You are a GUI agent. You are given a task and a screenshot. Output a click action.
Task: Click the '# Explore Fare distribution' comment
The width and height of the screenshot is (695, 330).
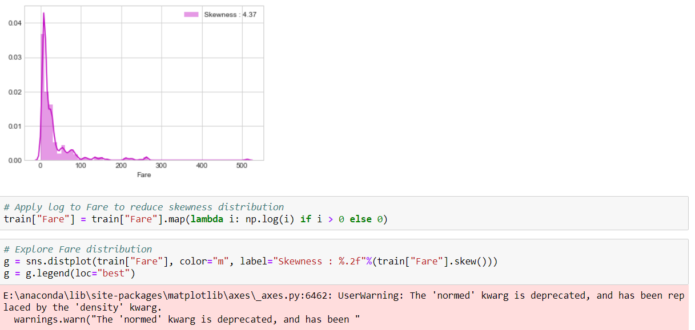click(x=78, y=249)
